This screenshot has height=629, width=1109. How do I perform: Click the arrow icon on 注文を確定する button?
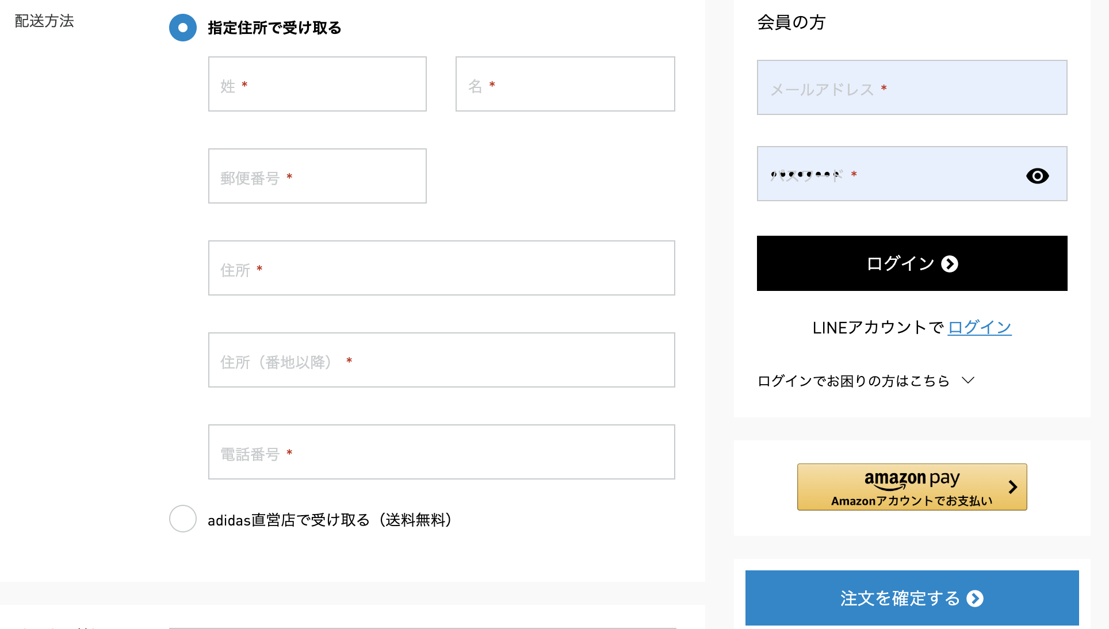(975, 599)
